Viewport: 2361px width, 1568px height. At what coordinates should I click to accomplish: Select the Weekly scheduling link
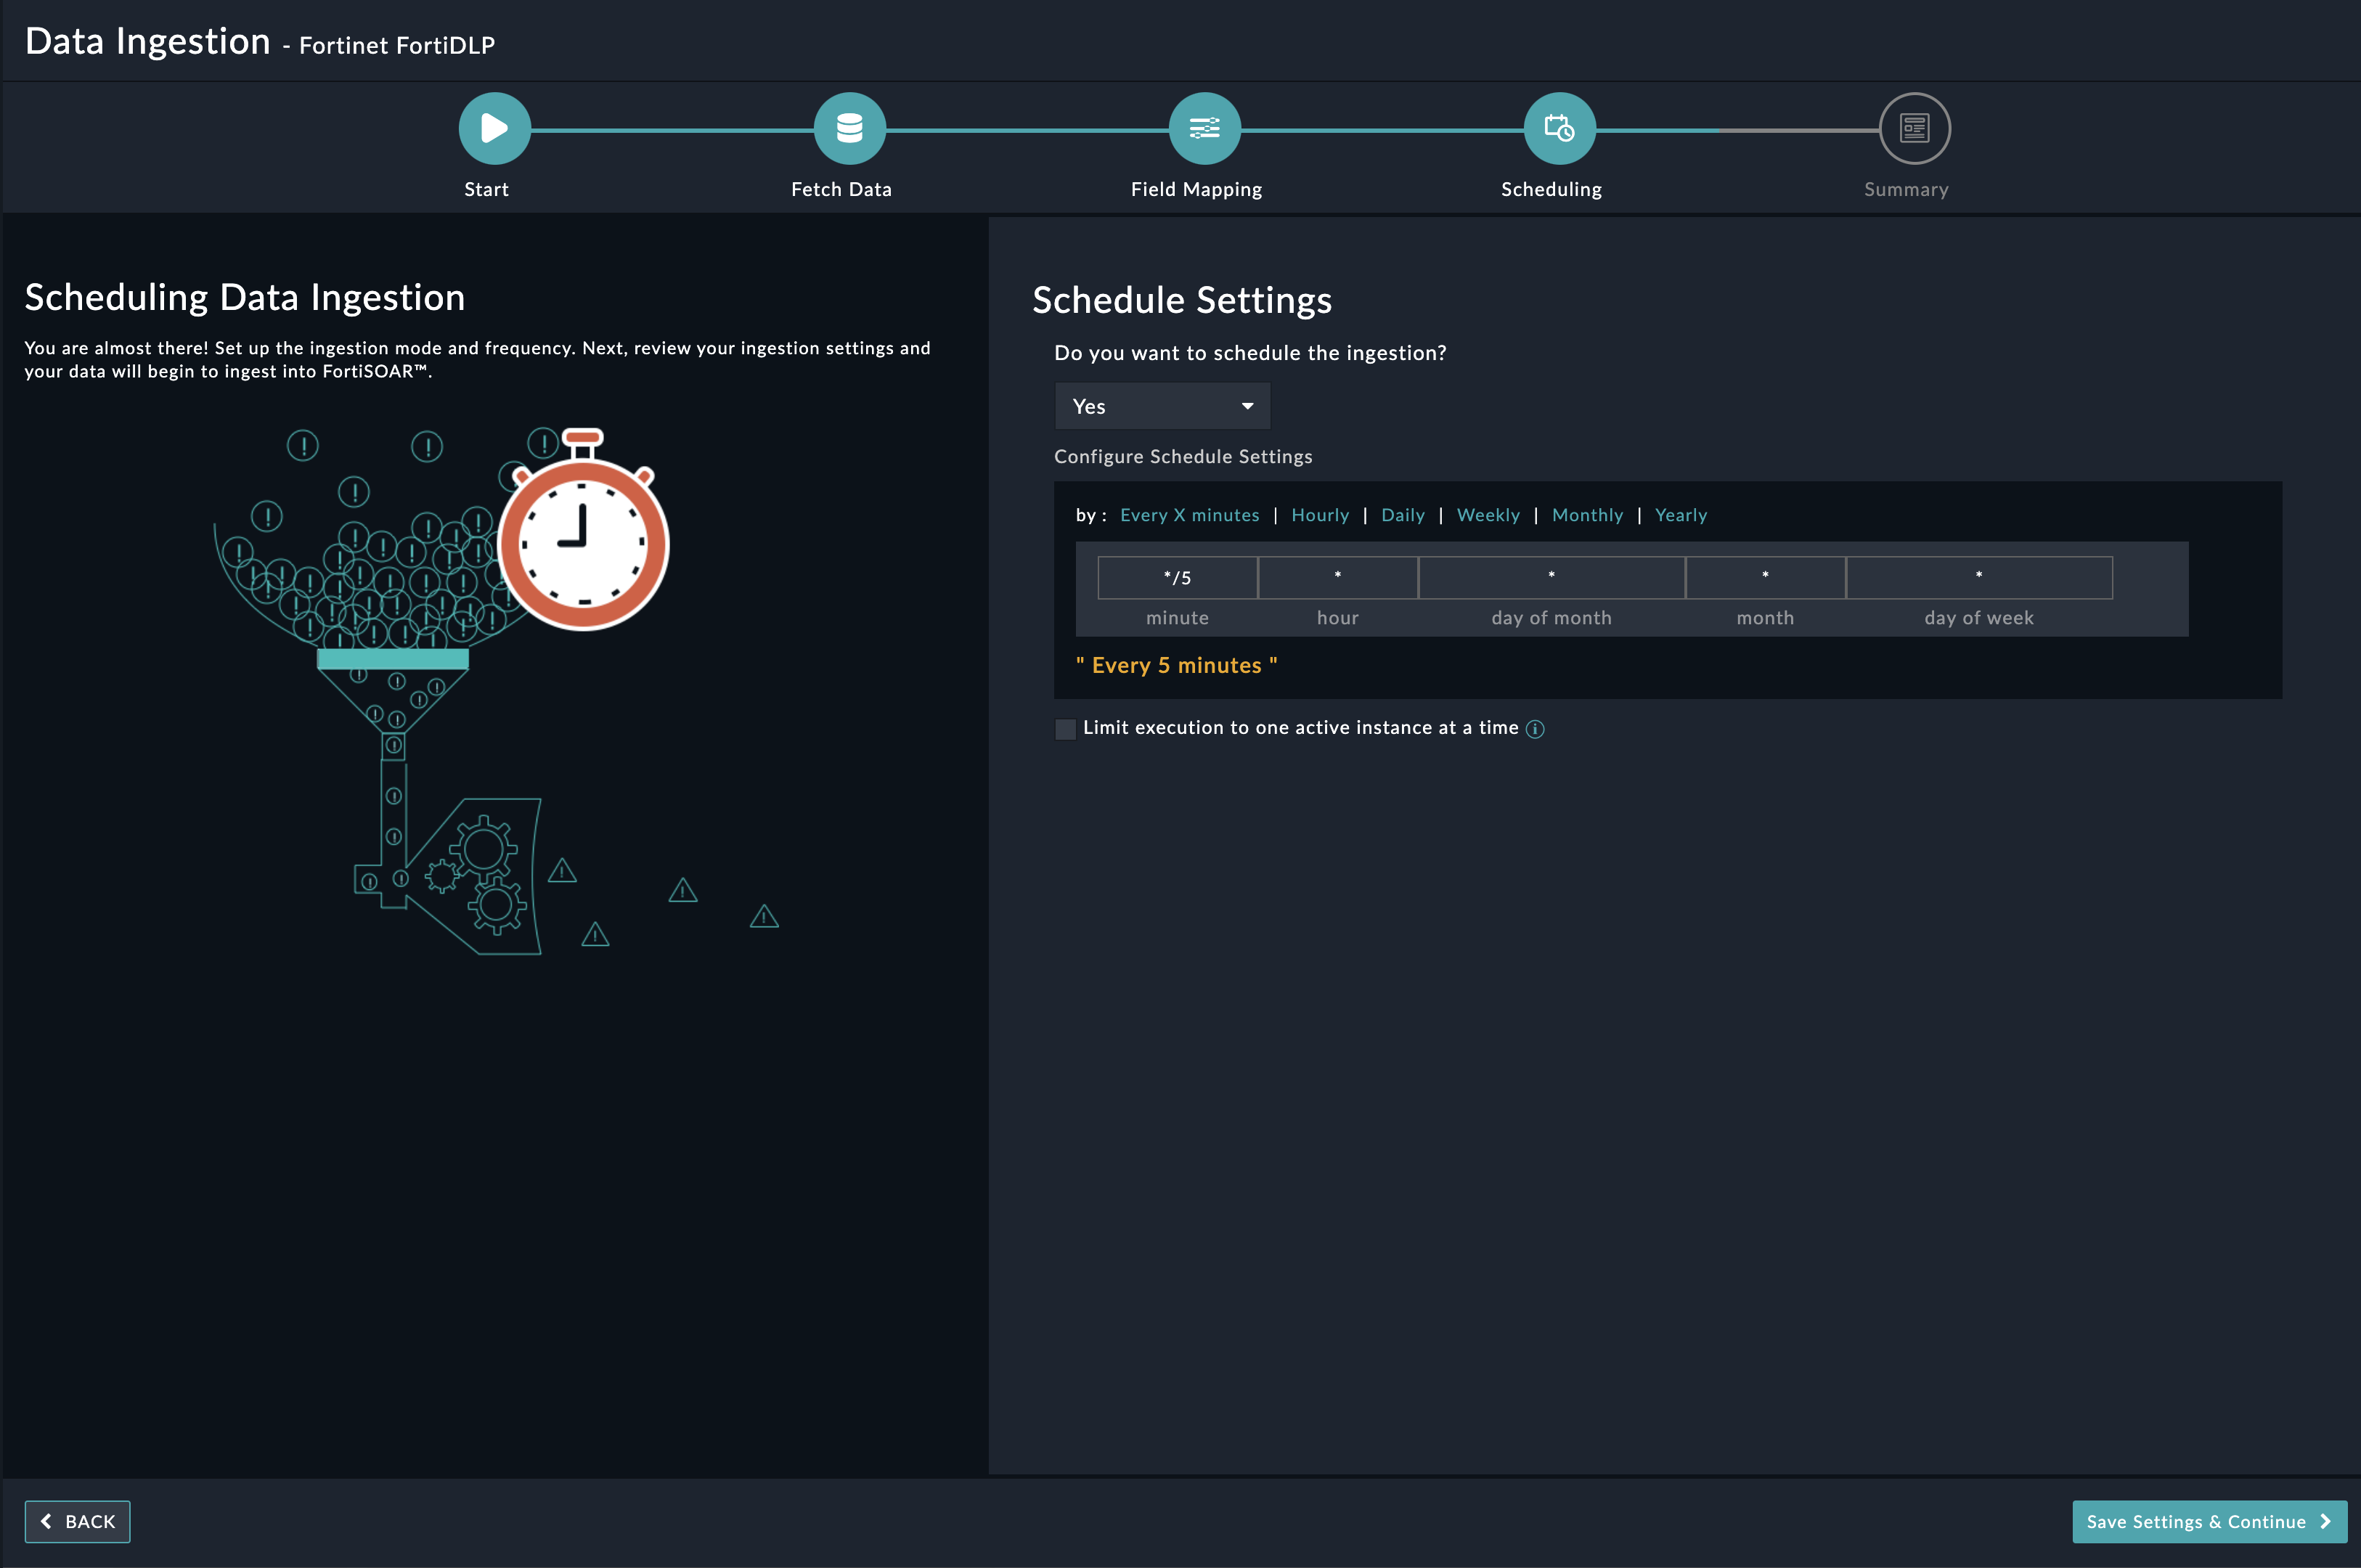pyautogui.click(x=1488, y=515)
